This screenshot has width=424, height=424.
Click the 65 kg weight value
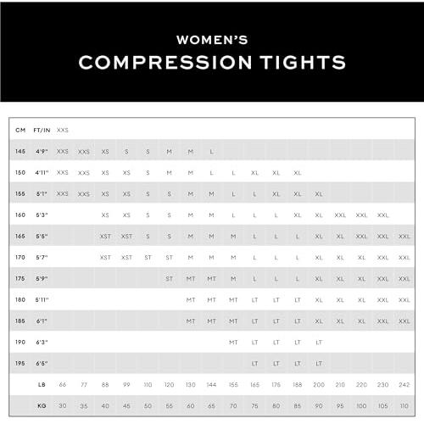(x=211, y=406)
